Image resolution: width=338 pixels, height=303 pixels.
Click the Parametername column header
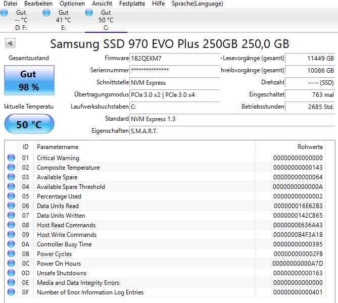tap(144, 147)
